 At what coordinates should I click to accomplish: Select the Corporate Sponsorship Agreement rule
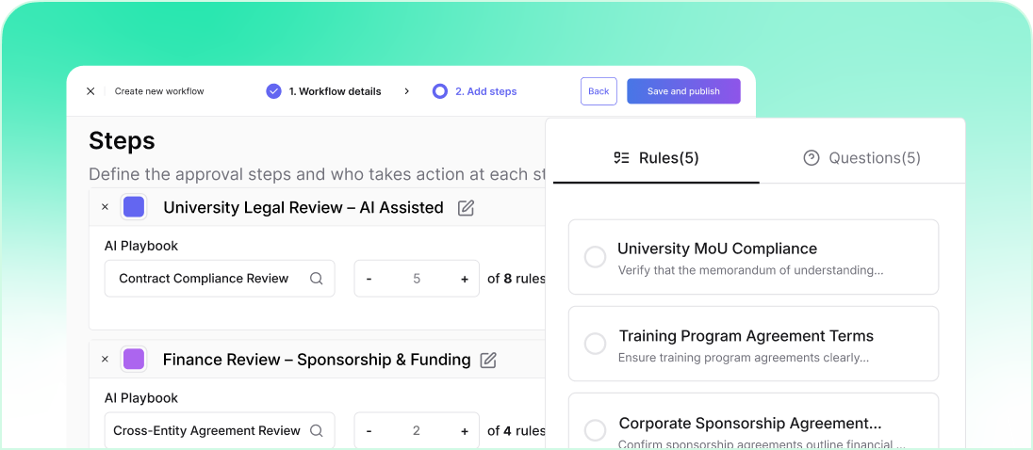tap(595, 430)
